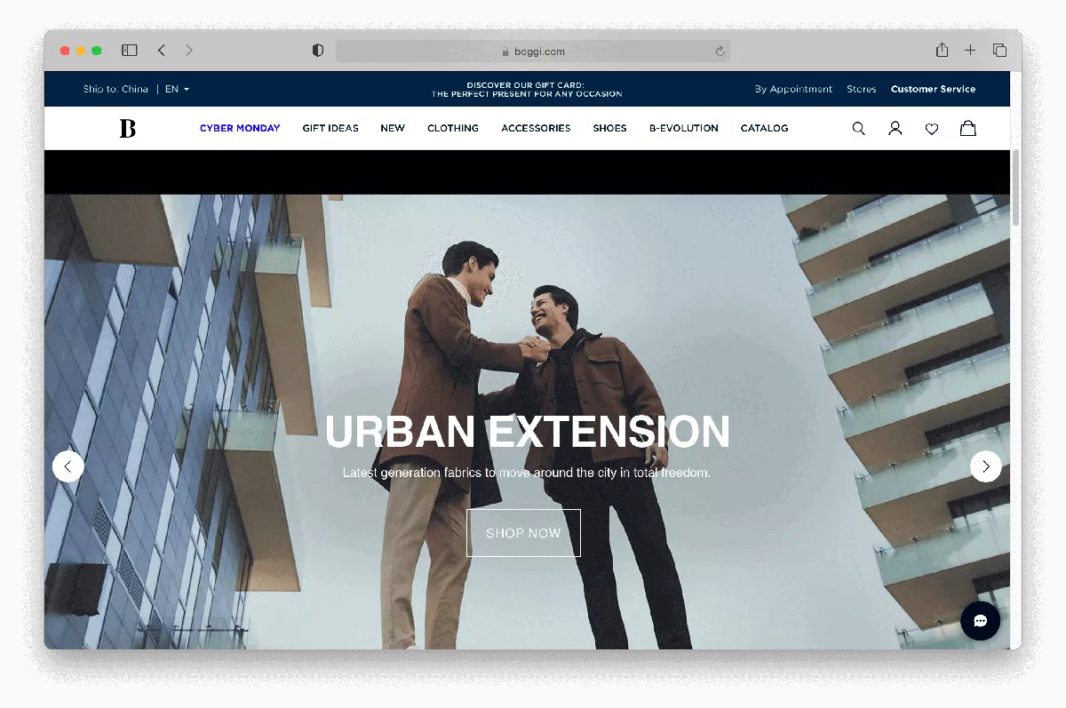Open the shopping bag icon
The width and height of the screenshot is (1066, 708).
tap(967, 129)
